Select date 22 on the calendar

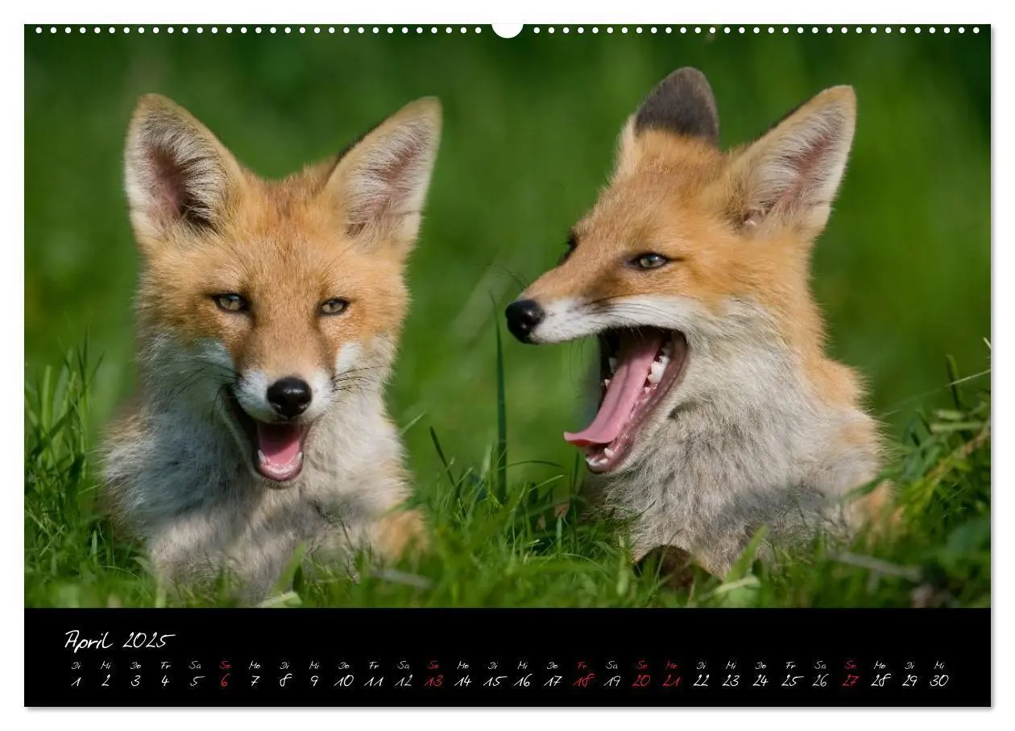click(702, 681)
